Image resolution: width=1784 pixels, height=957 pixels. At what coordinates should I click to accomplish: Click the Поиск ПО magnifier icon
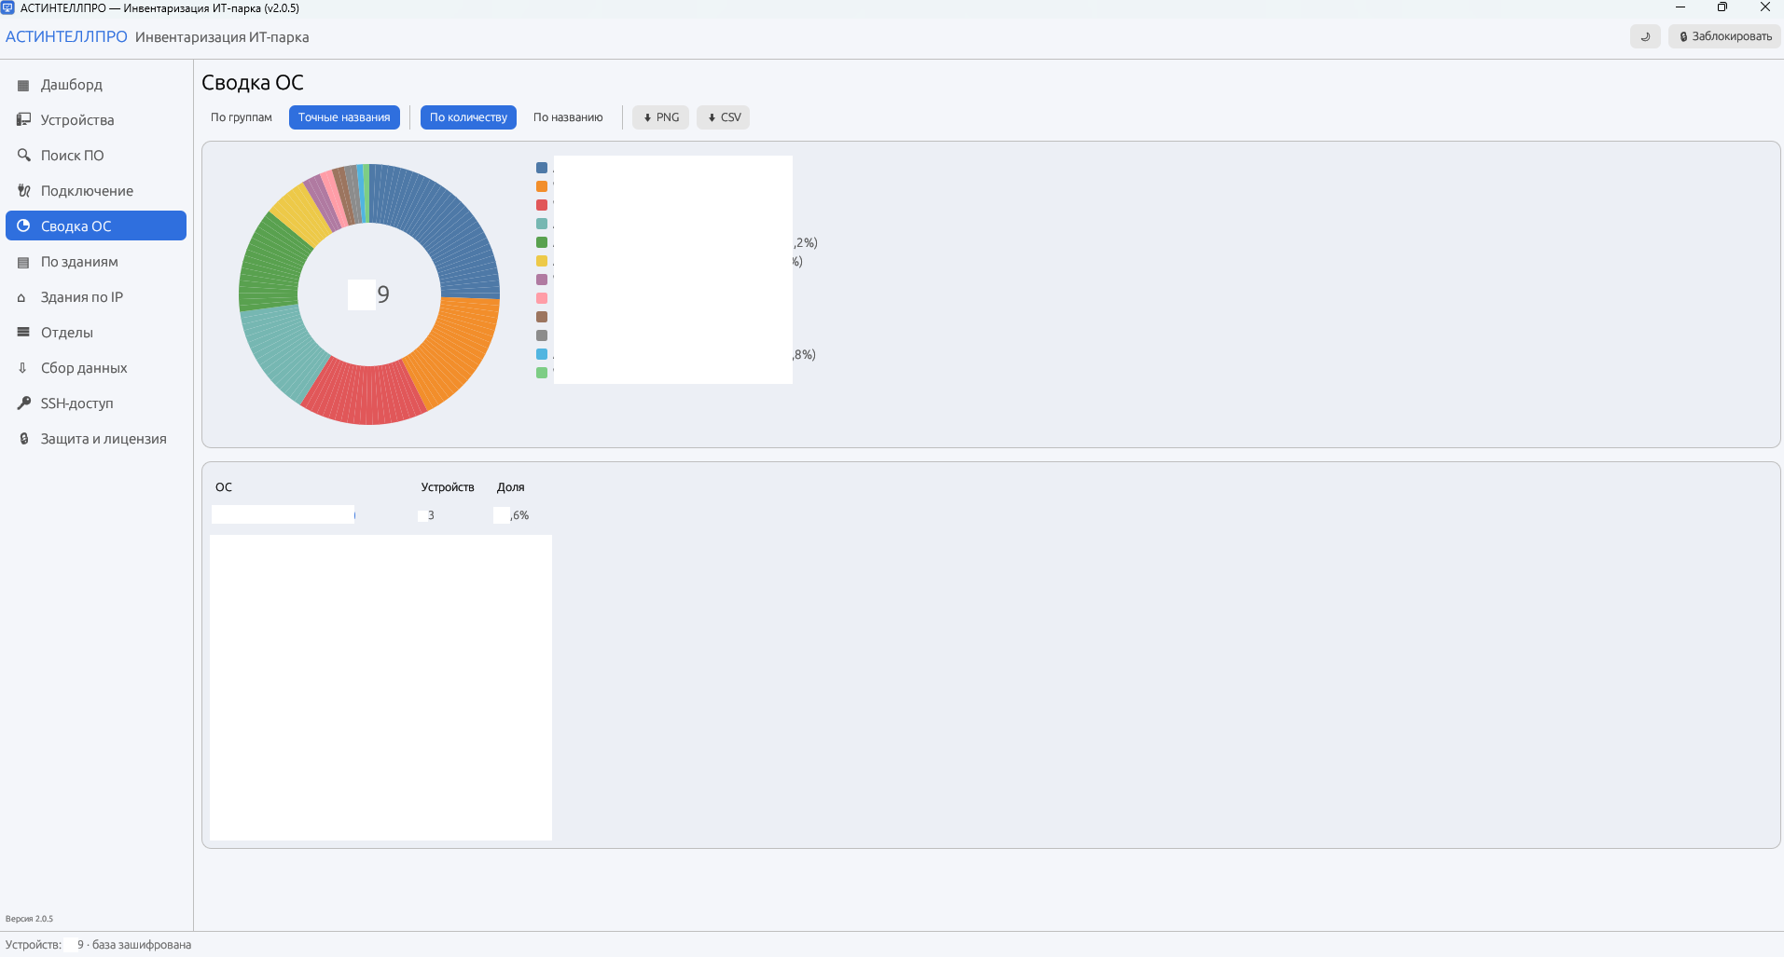[x=23, y=156]
